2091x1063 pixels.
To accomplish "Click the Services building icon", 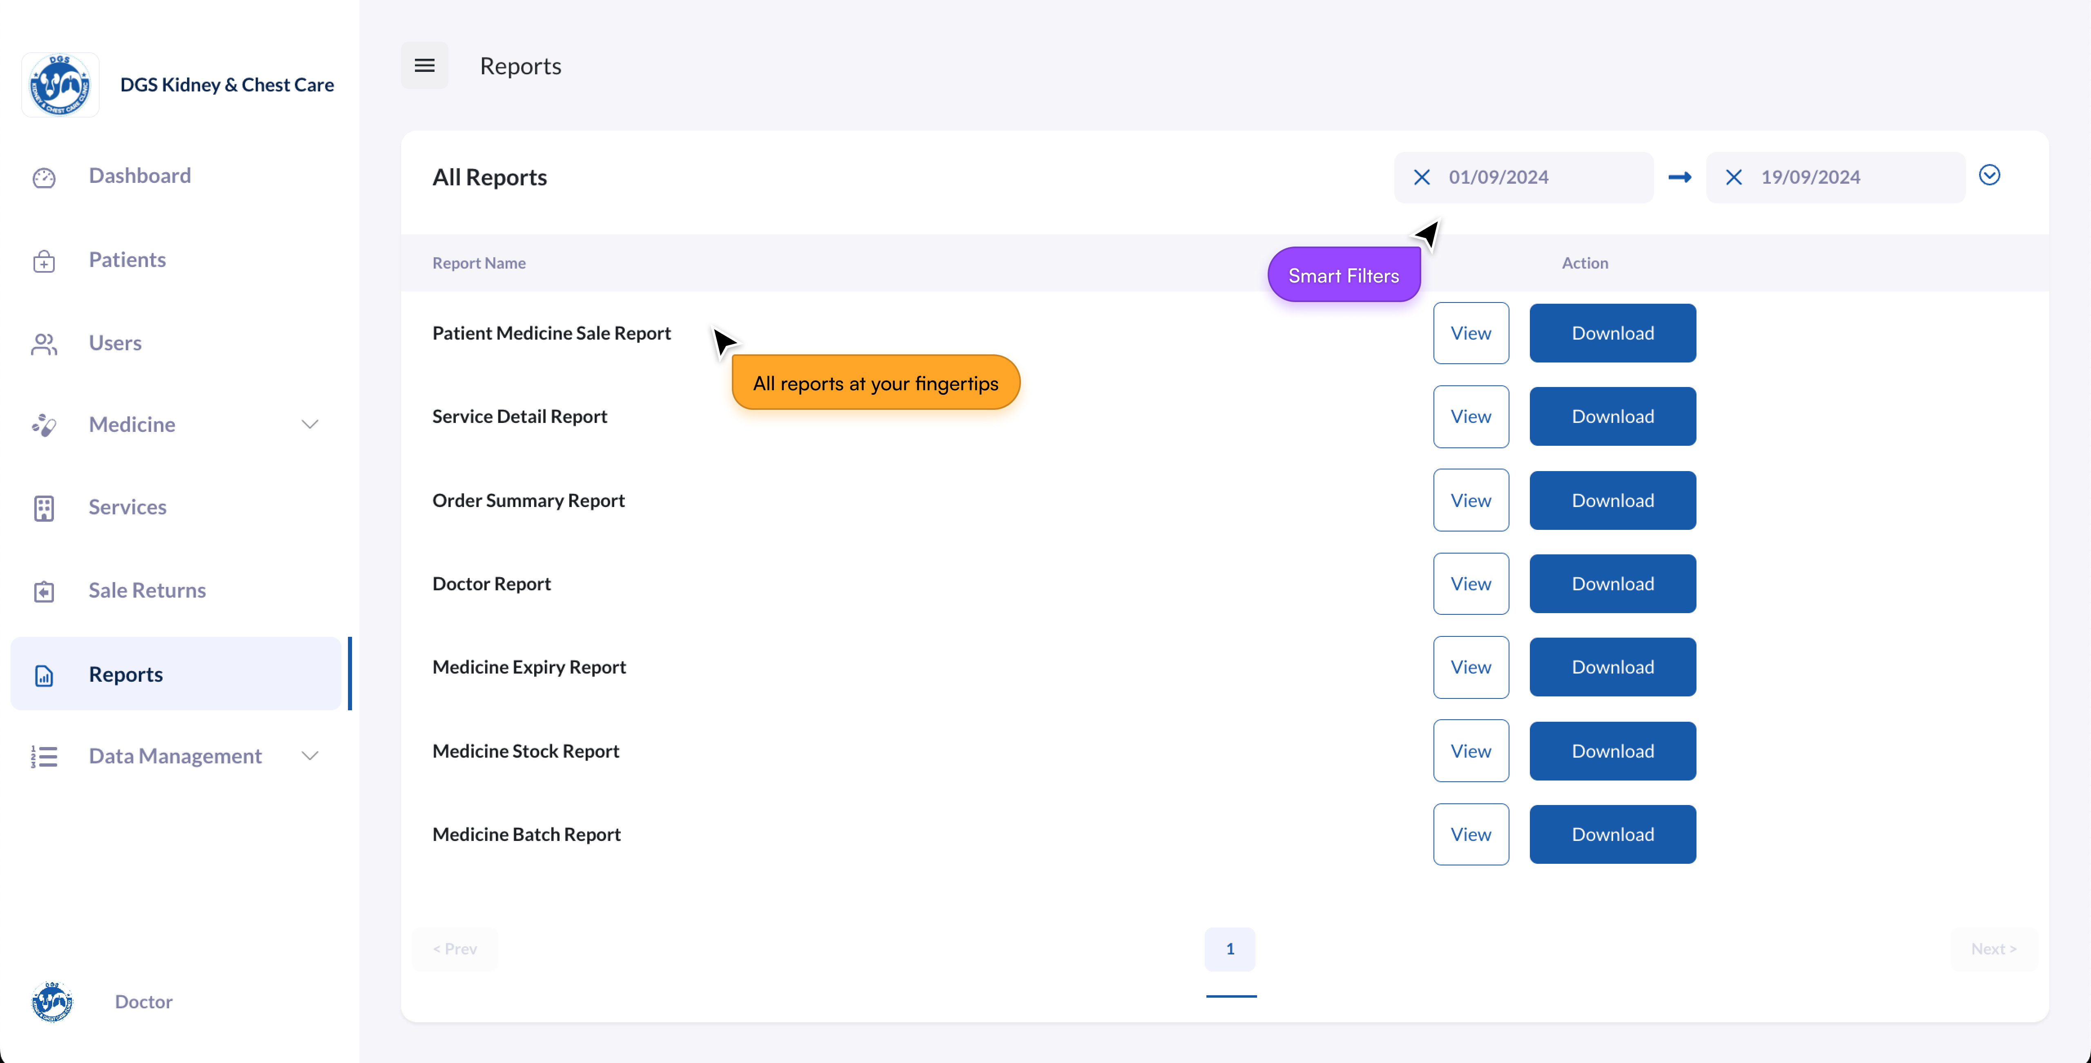I will pos(44,508).
